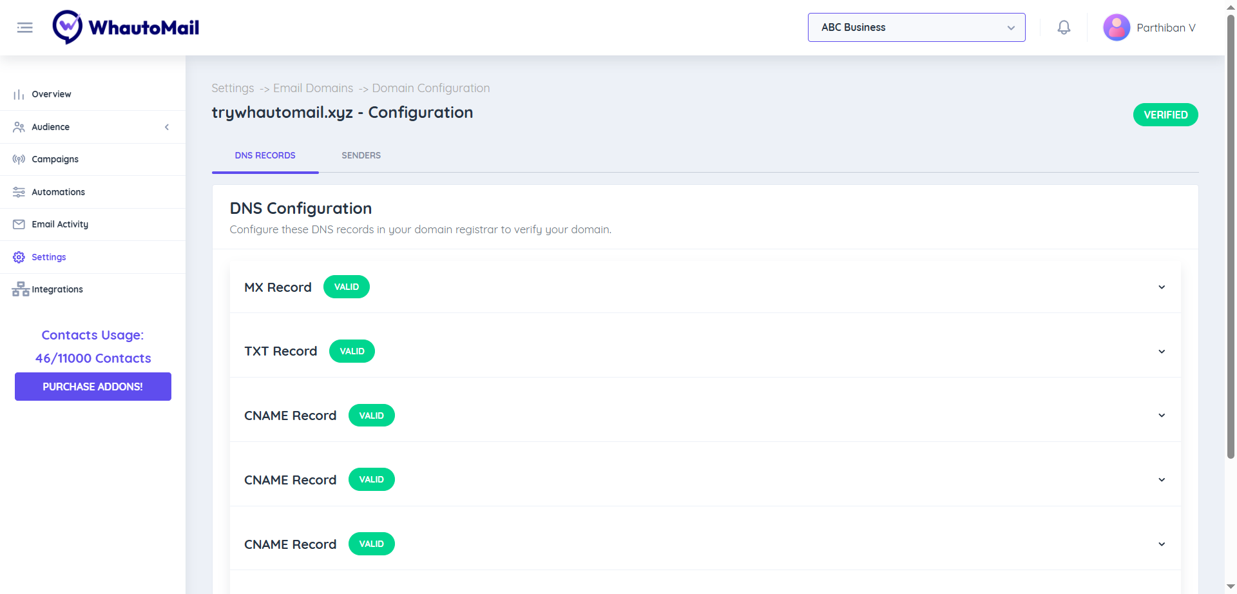This screenshot has width=1237, height=594.
Task: Switch to the SENDERS tab
Action: [361, 155]
